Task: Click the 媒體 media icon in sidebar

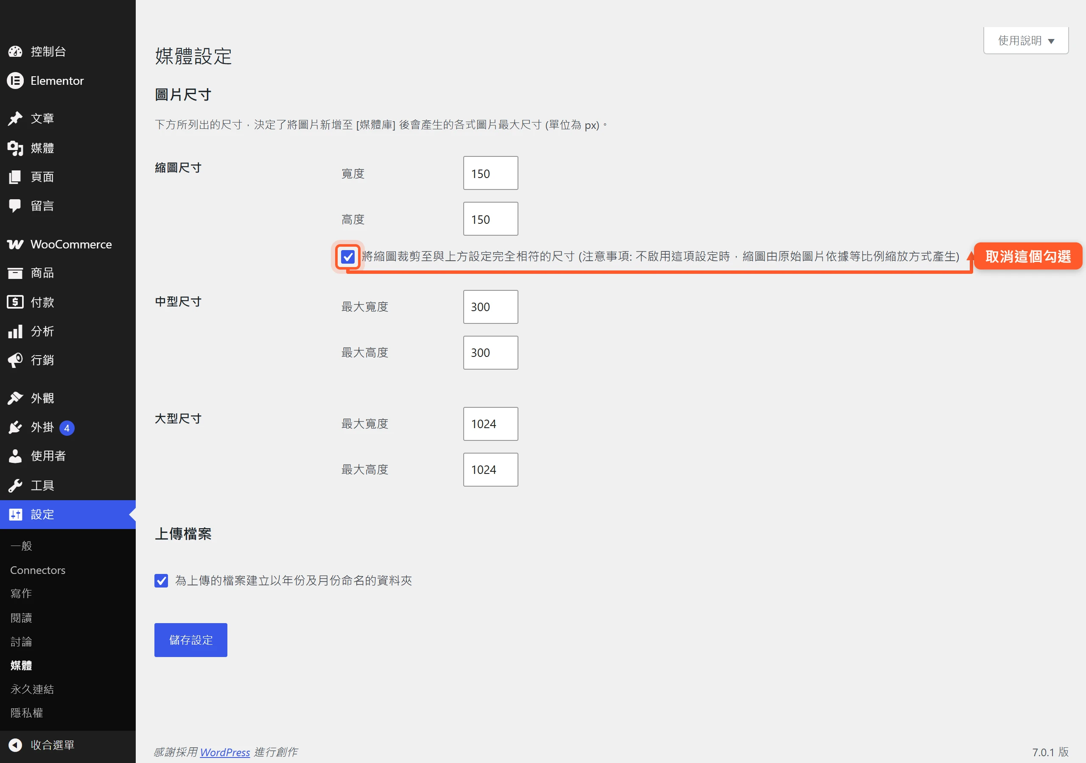Action: pos(15,148)
